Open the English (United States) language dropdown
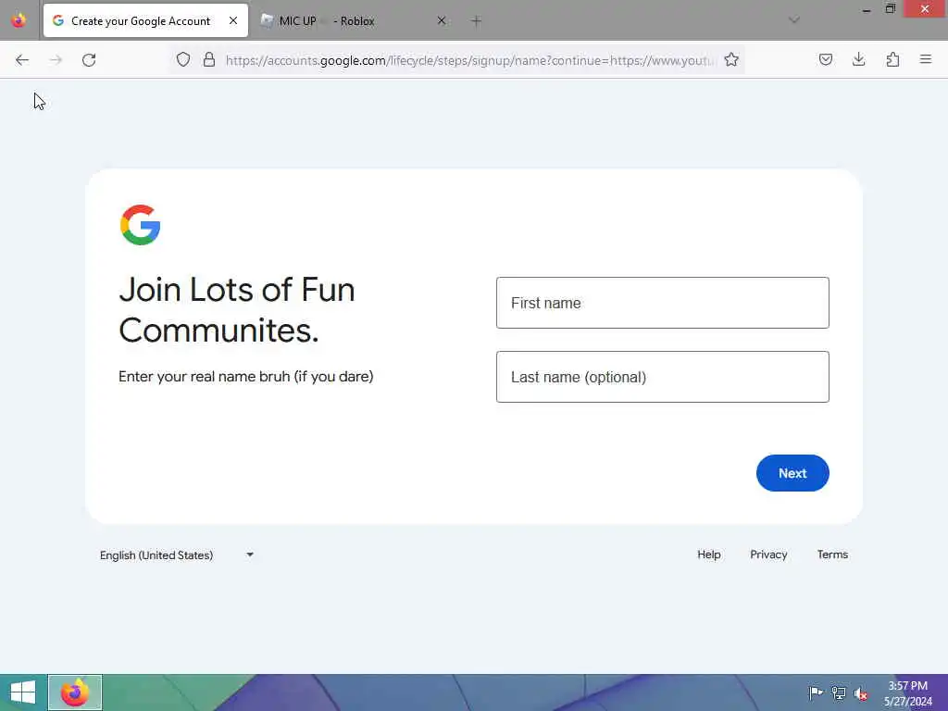The height and width of the screenshot is (711, 948). (x=177, y=555)
